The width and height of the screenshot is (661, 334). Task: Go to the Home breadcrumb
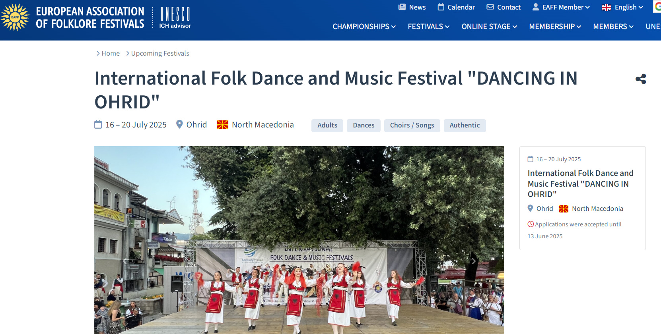click(x=111, y=53)
